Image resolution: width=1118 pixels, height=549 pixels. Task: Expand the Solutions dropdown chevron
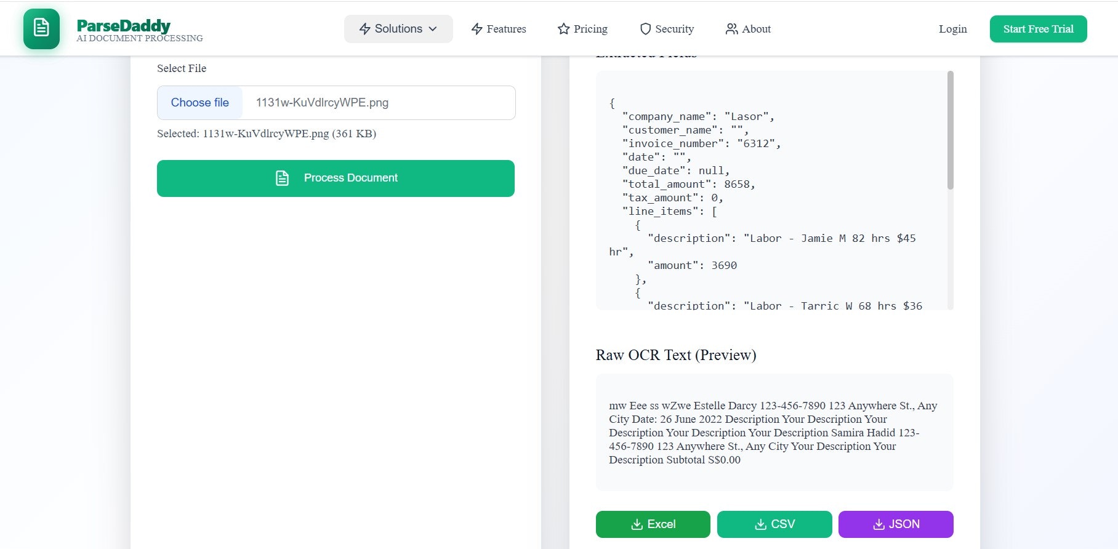pos(433,29)
